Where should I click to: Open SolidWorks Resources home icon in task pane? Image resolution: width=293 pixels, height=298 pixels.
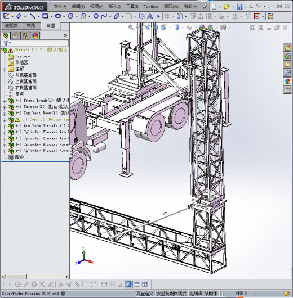pos(287,48)
